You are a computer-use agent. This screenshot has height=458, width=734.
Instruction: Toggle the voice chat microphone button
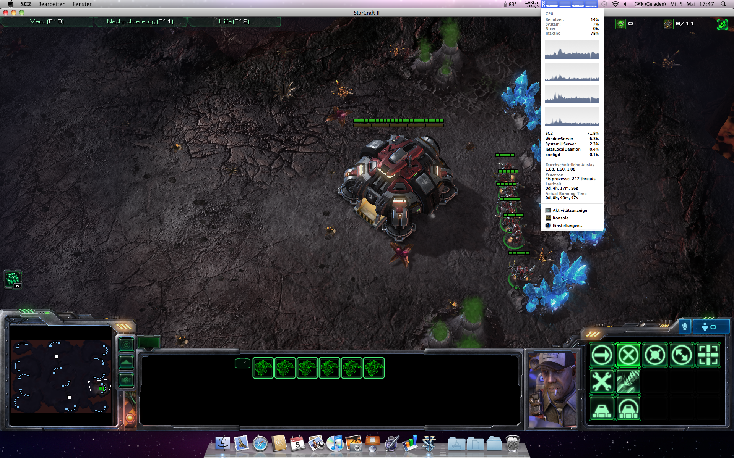pyautogui.click(x=685, y=326)
